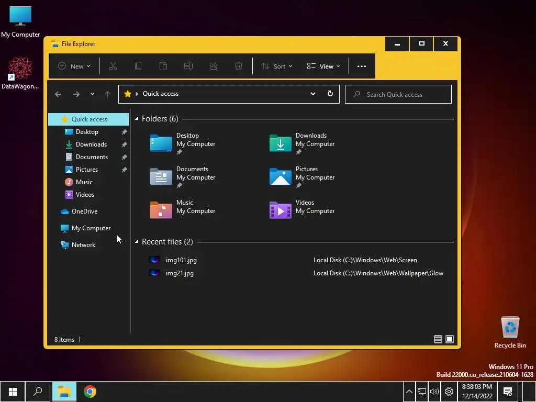Expand the address bar history dropdown
Screen dimensions: 536x402
[313, 94]
